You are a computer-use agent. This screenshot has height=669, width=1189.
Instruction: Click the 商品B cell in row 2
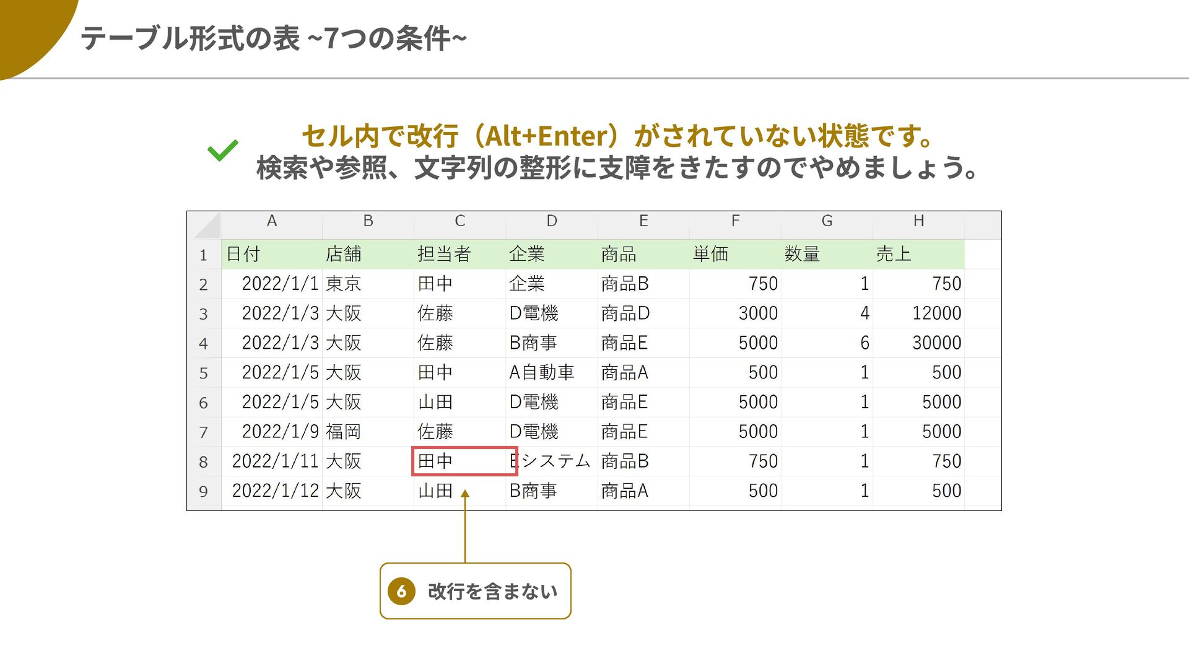(x=643, y=284)
